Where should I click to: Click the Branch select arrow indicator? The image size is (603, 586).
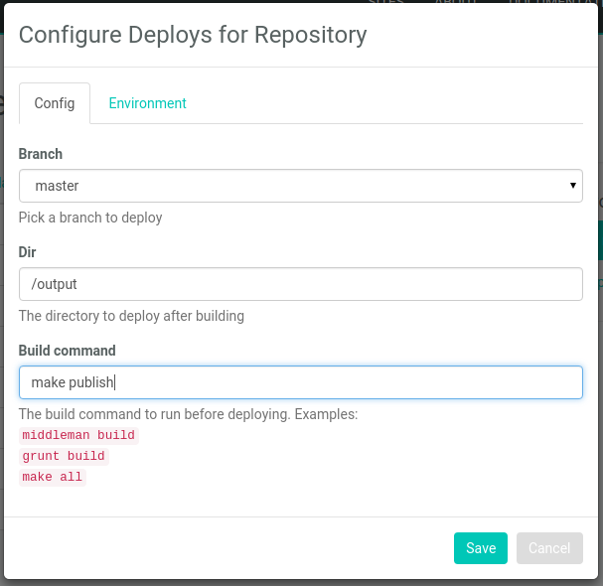pos(572,186)
